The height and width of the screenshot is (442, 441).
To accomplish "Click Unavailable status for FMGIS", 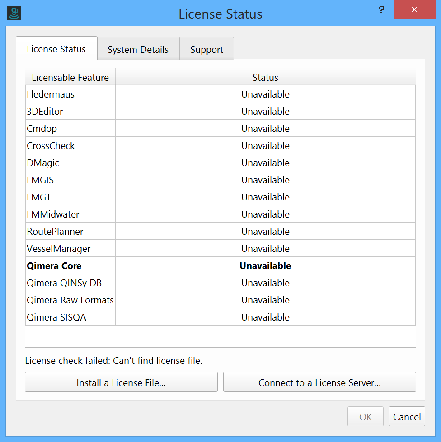I will [x=266, y=180].
